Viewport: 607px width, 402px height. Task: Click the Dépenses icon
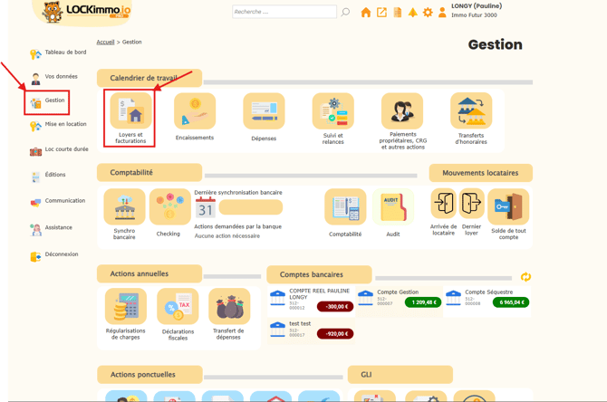(x=264, y=112)
